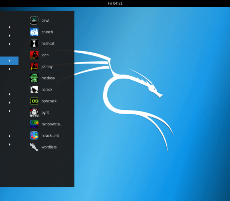The width and height of the screenshot is (230, 201).
Task: Launch cewl from its hooded-figure icon
Action: (x=34, y=20)
